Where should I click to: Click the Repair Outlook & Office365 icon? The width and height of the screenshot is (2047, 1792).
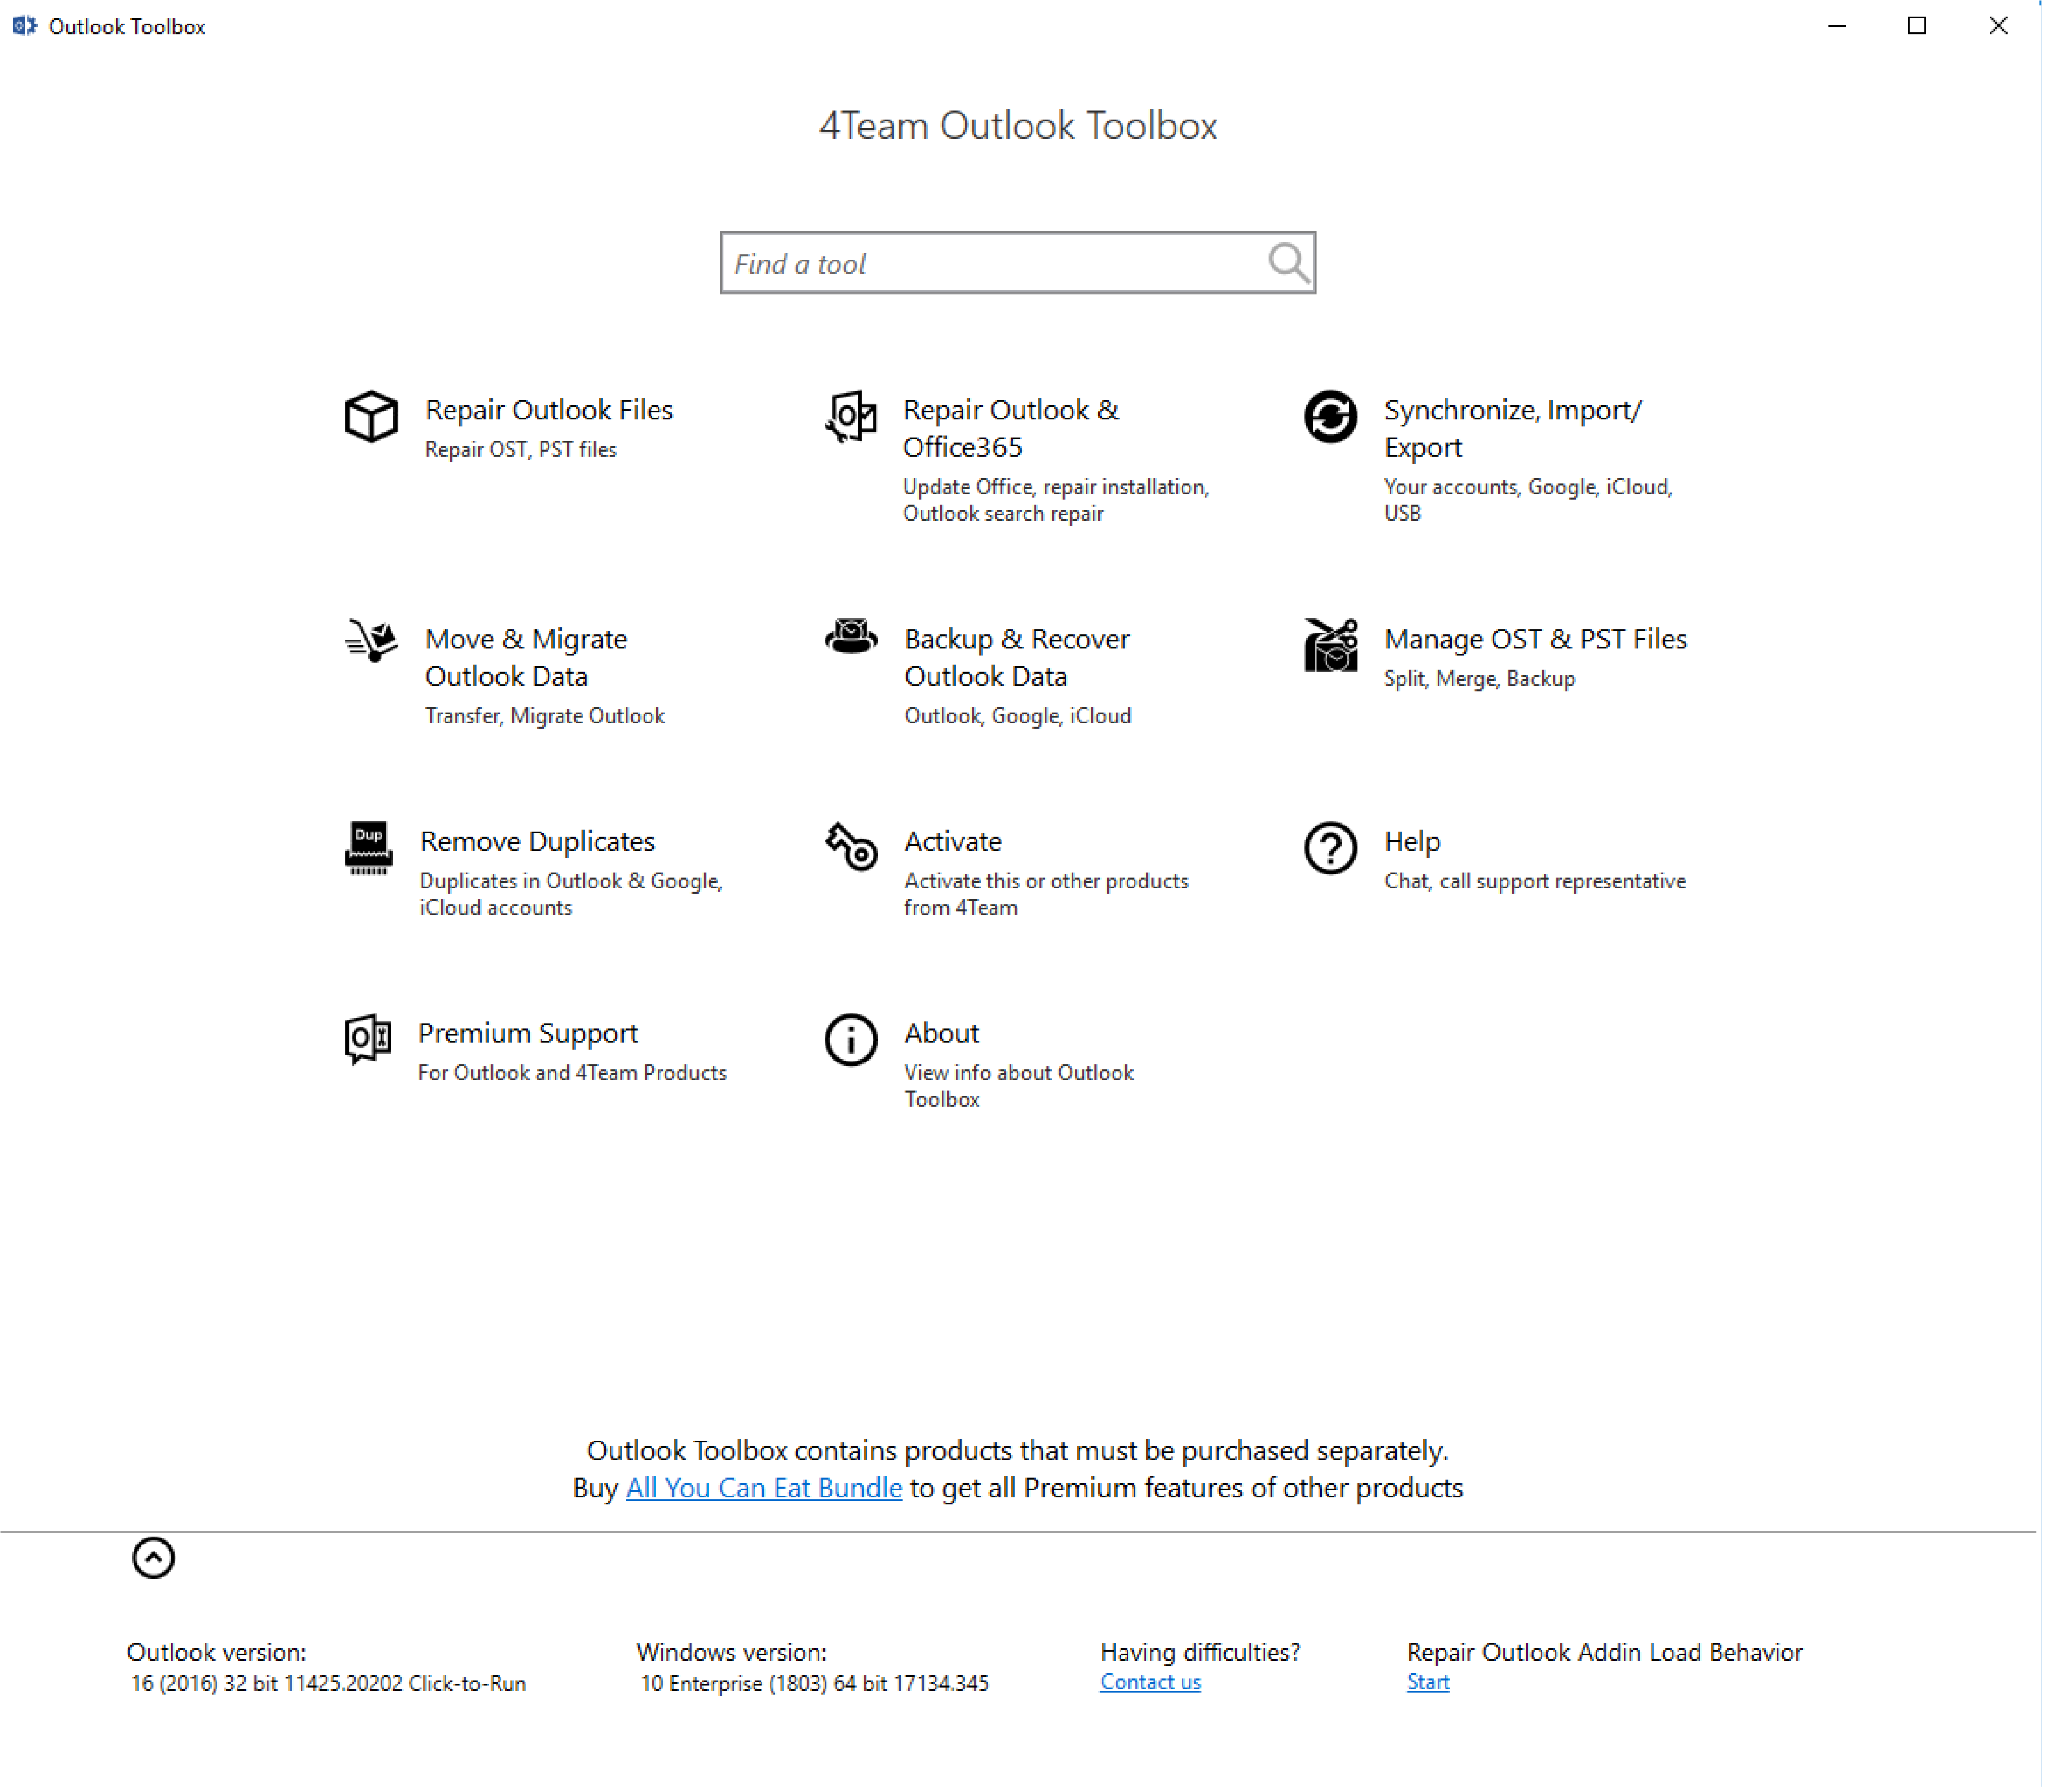(x=851, y=416)
